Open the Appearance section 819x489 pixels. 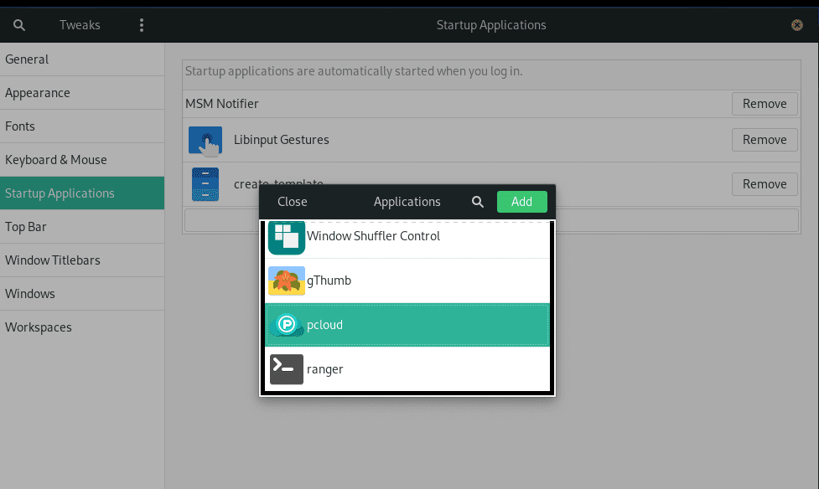[x=35, y=92]
